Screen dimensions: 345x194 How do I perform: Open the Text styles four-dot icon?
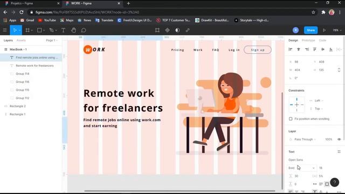pos(339,151)
